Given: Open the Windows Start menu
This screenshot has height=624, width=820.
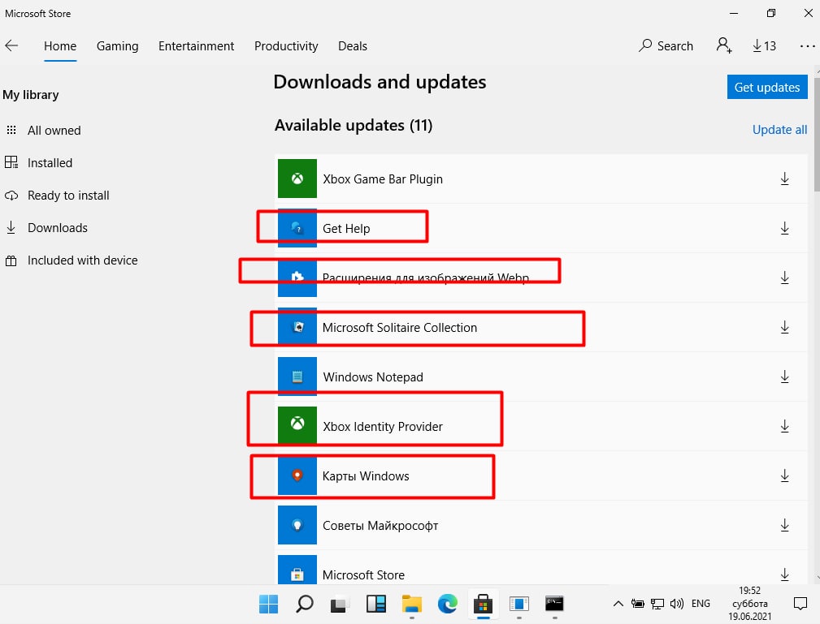Looking at the screenshot, I should click(x=269, y=605).
